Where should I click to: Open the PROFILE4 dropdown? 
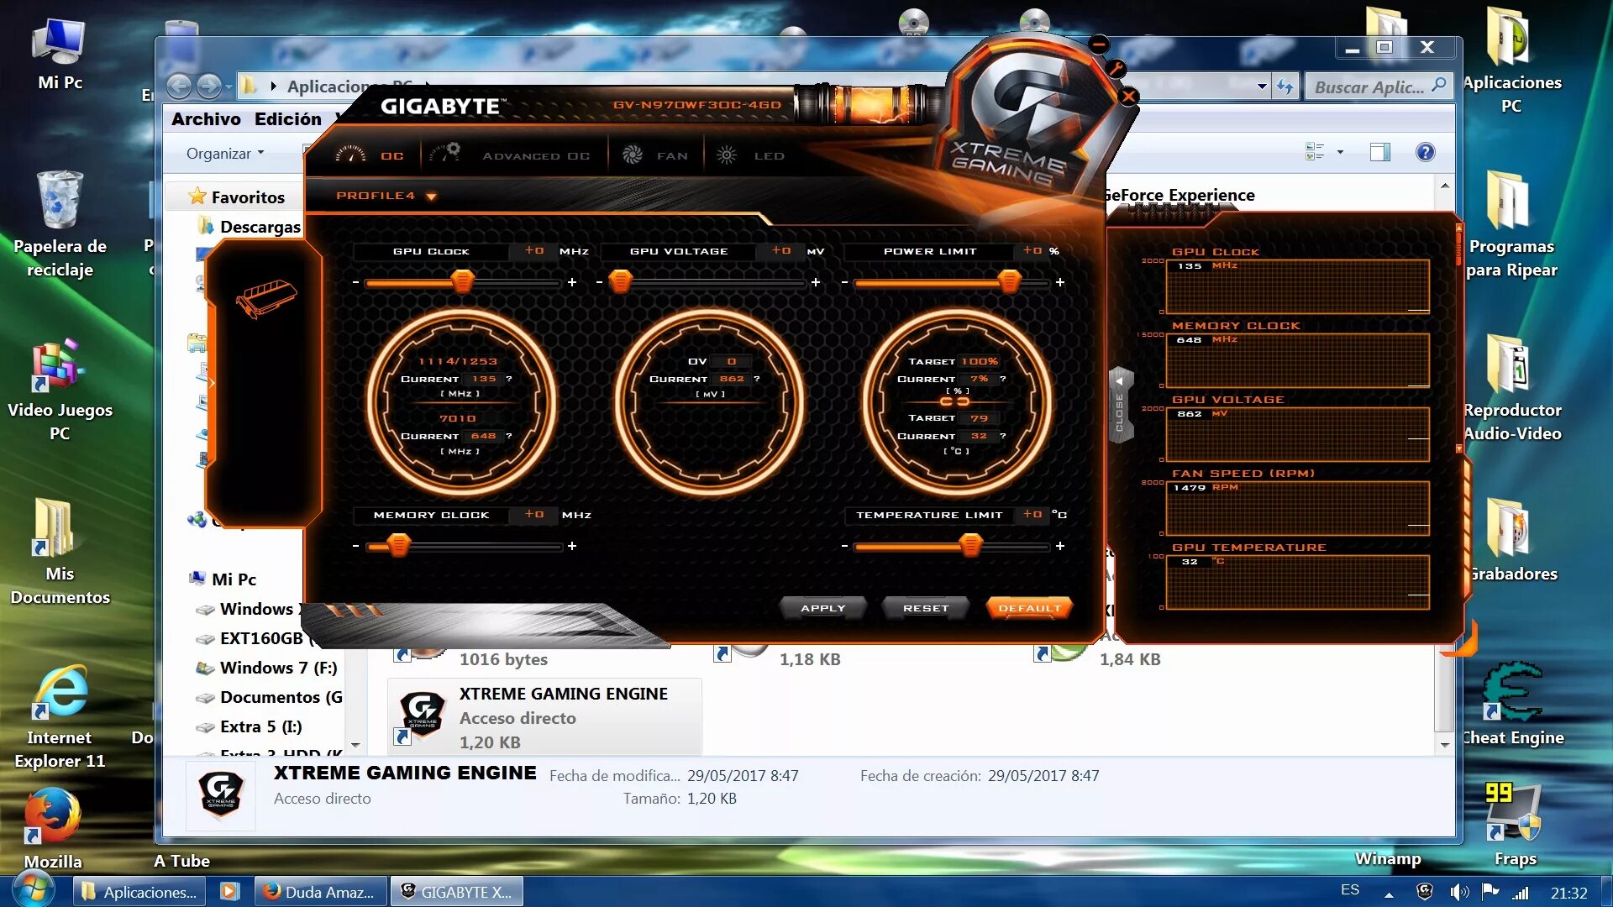coord(386,196)
